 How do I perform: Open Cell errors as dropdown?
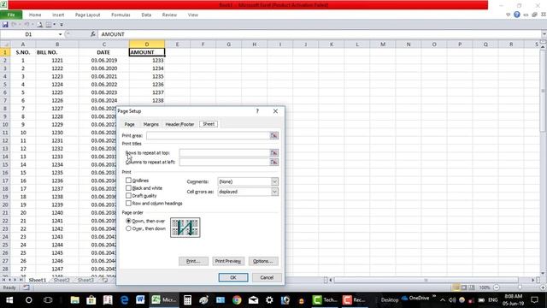(x=248, y=192)
